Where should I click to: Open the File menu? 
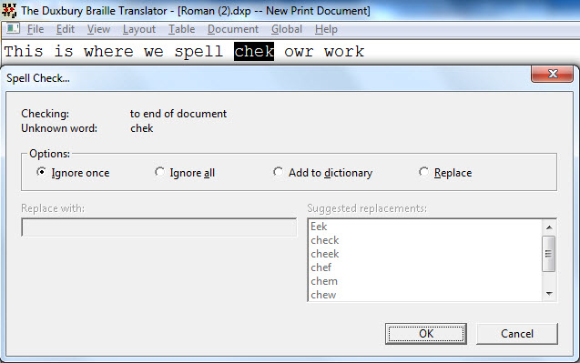[x=36, y=29]
